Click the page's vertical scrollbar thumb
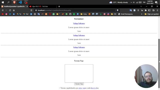 coord(159,63)
